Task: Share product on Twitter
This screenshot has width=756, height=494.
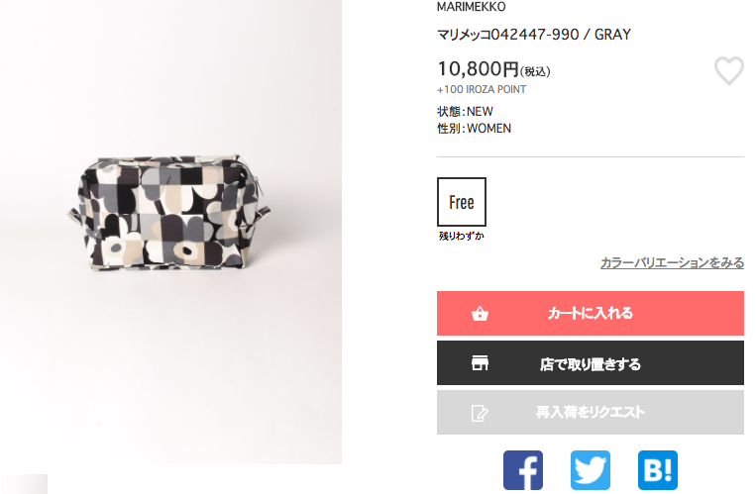Action: [591, 470]
